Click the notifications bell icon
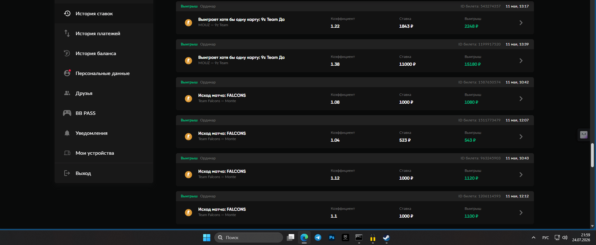Screen dimensions: 596x245 67,133
